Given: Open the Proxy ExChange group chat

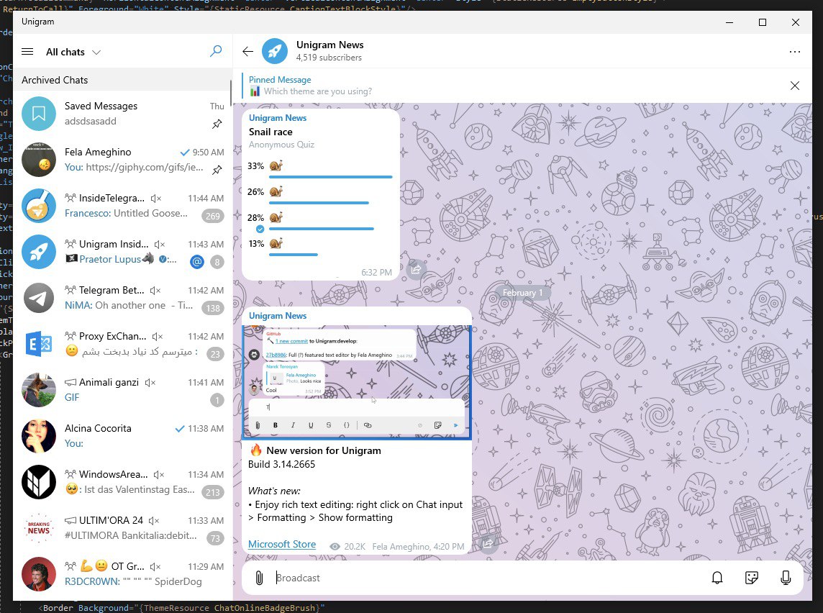Looking at the screenshot, I should click(x=122, y=345).
